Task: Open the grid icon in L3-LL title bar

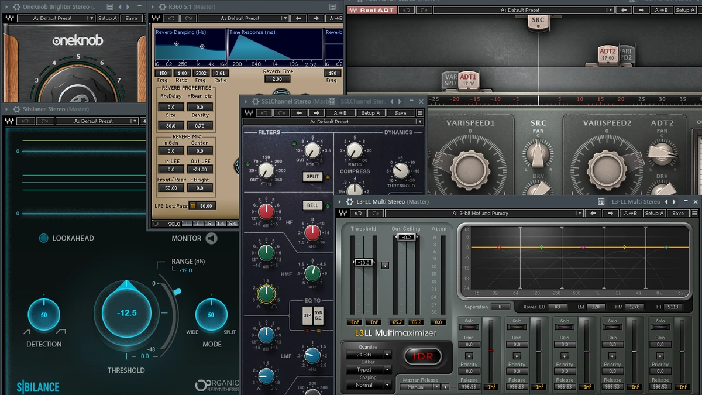Action: [601, 201]
